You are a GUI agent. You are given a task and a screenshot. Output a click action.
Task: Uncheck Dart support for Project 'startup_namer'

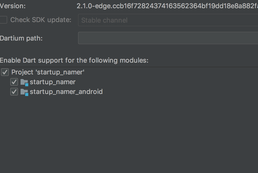click(5, 72)
